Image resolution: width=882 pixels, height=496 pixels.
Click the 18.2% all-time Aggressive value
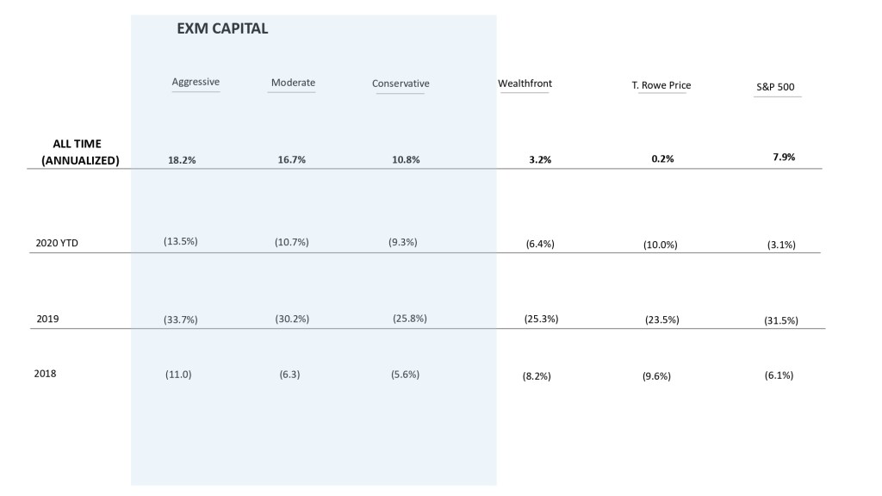pyautogui.click(x=183, y=160)
